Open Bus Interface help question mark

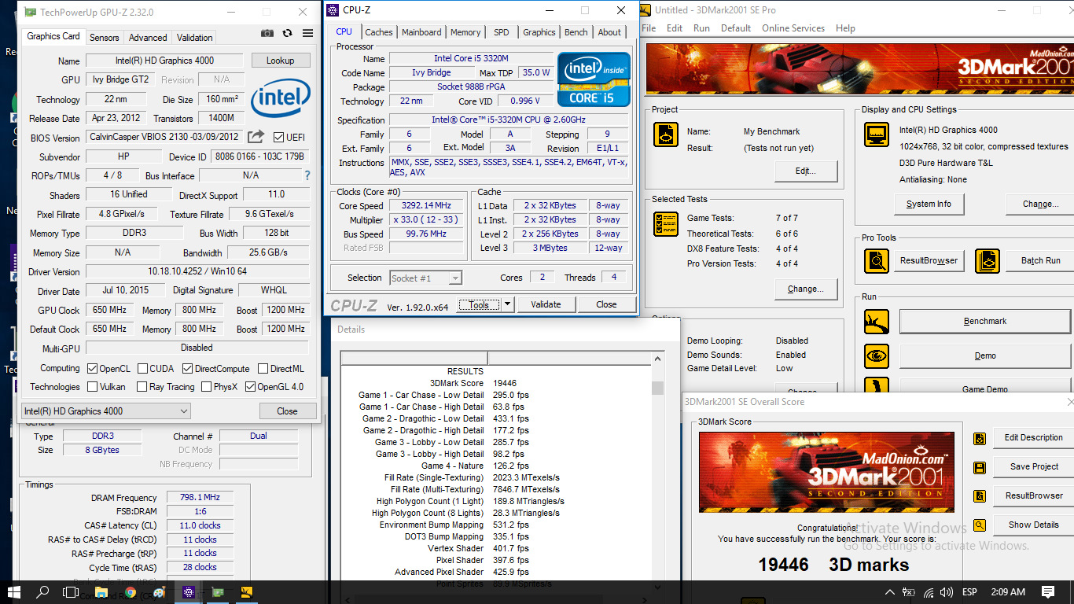click(307, 175)
